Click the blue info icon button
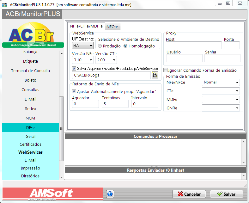The image size is (249, 203). [110, 194]
